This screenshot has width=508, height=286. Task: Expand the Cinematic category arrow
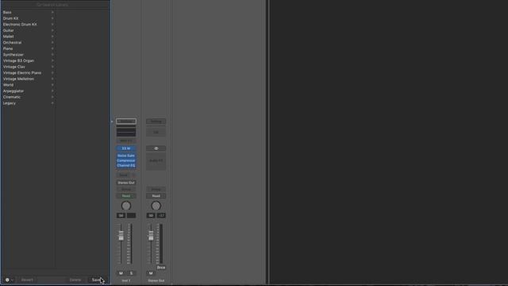(x=52, y=97)
